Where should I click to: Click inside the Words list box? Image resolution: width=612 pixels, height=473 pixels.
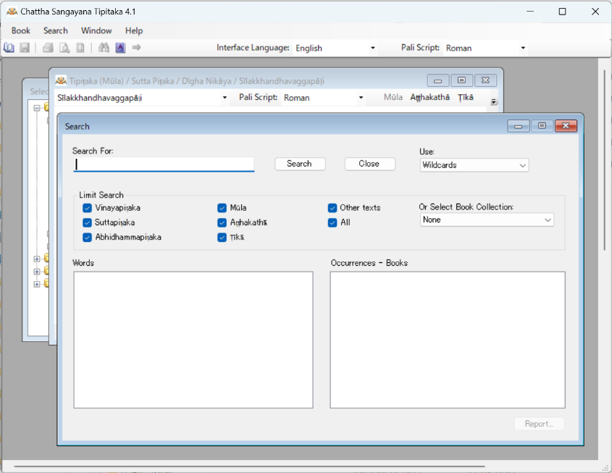pyautogui.click(x=193, y=340)
